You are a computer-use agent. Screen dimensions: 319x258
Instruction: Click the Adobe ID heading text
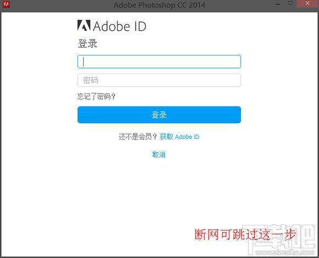tap(120, 26)
